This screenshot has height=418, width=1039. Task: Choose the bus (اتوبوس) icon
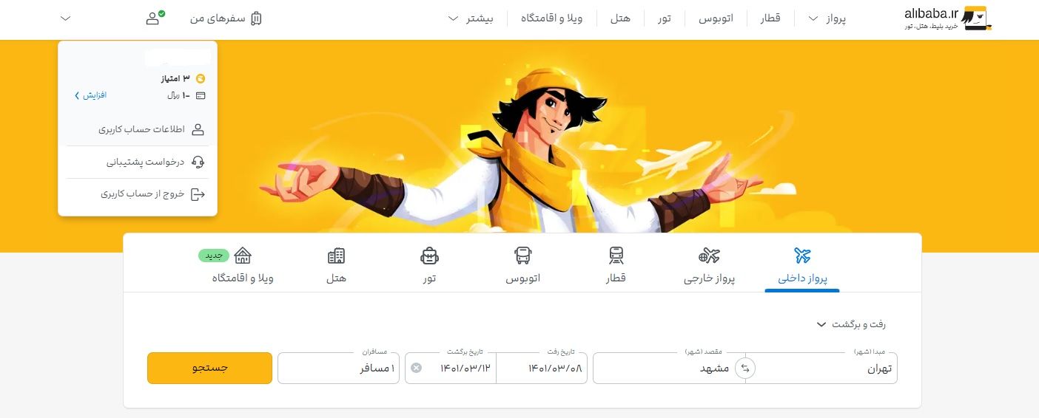tap(523, 256)
